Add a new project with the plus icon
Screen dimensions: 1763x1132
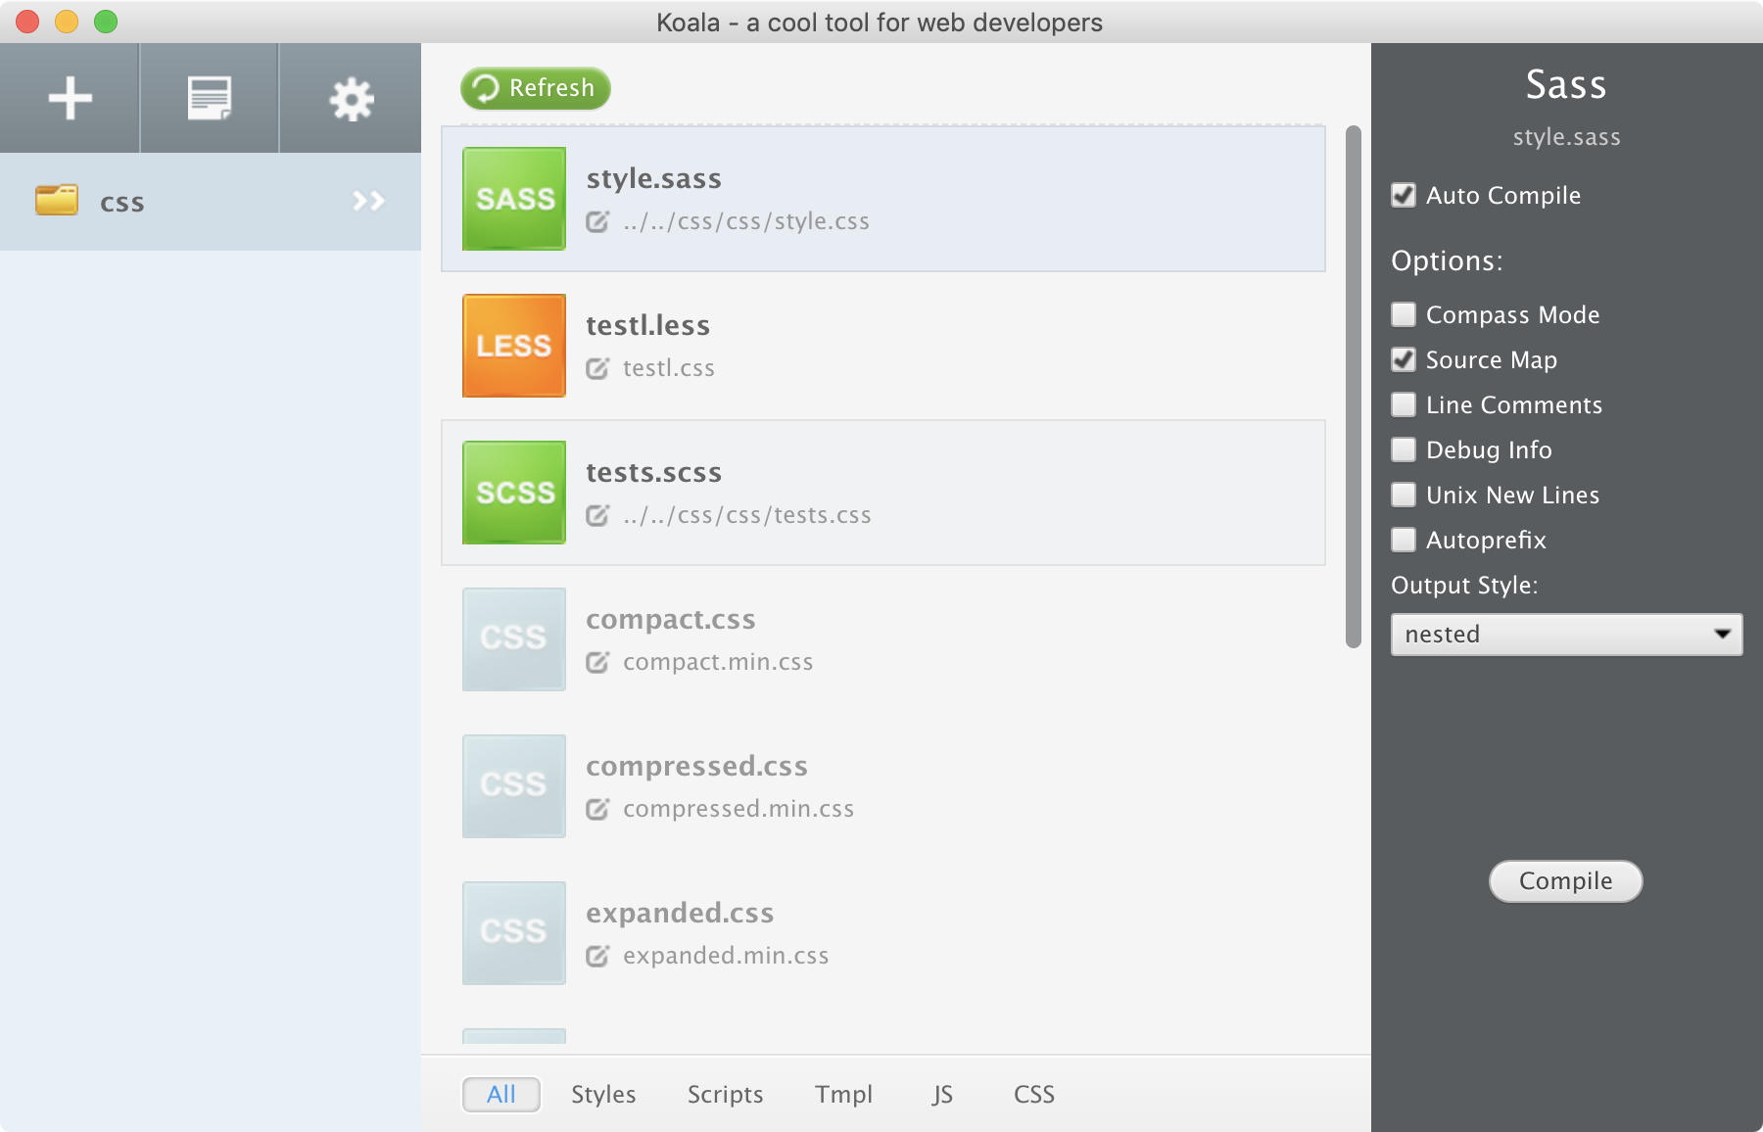(x=70, y=98)
